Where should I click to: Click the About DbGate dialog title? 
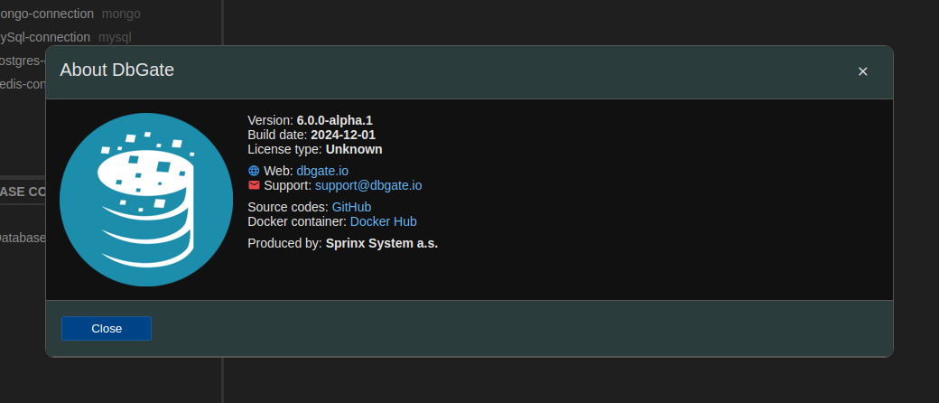[117, 70]
